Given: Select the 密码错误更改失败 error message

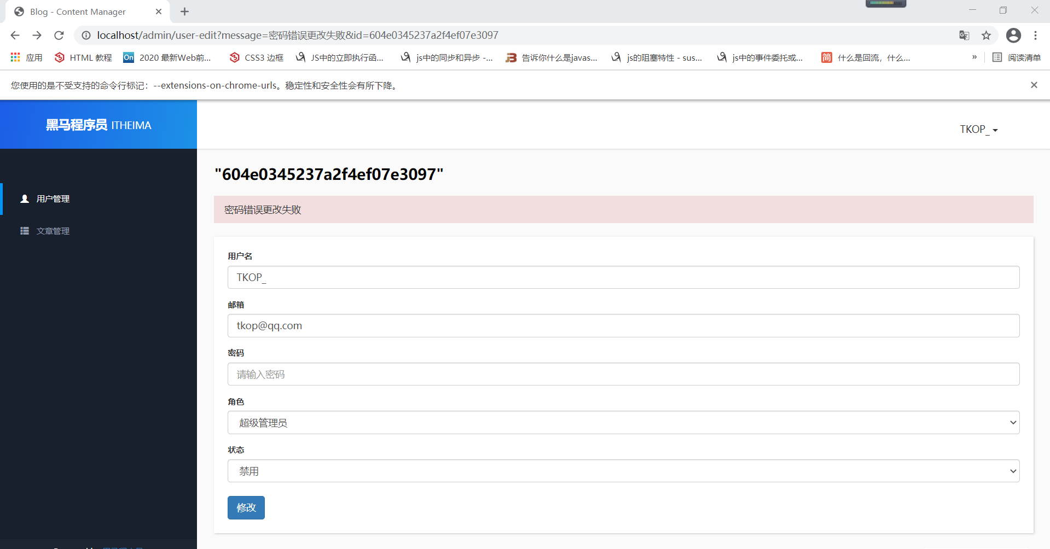Looking at the screenshot, I should (x=263, y=209).
